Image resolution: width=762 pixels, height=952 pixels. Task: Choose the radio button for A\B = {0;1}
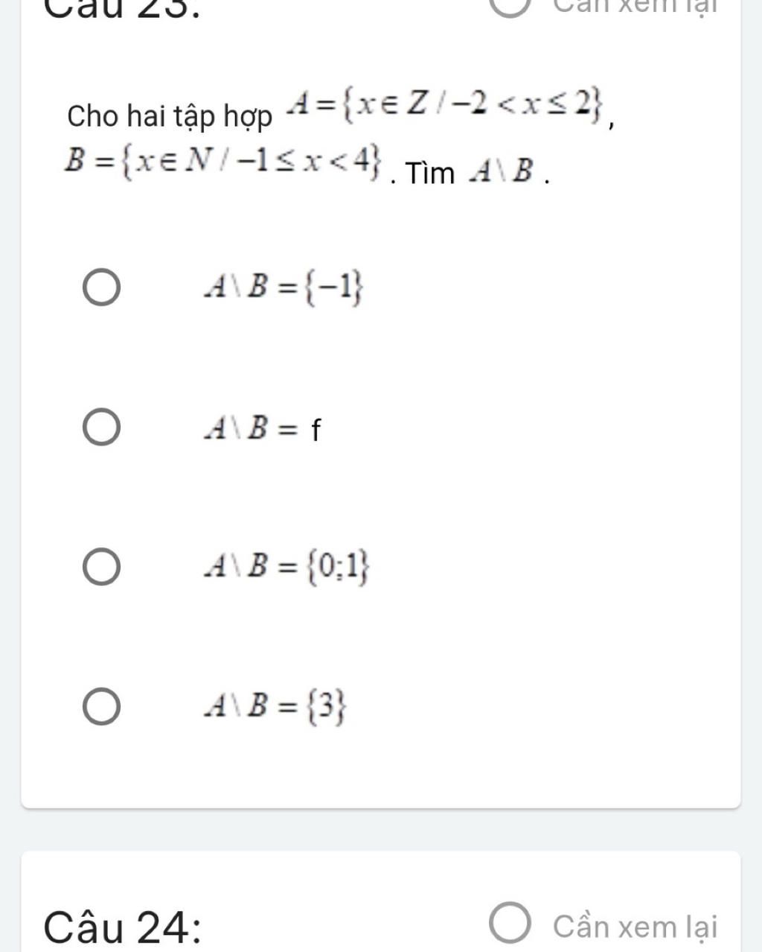101,567
